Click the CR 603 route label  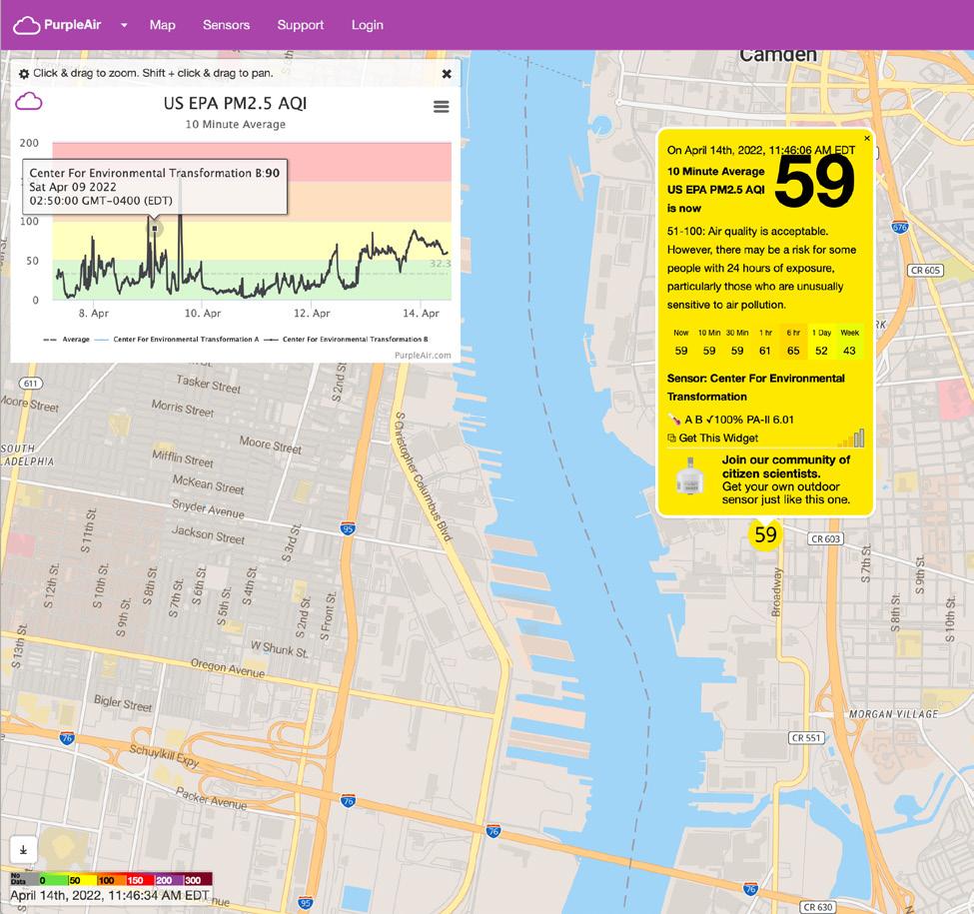[825, 539]
